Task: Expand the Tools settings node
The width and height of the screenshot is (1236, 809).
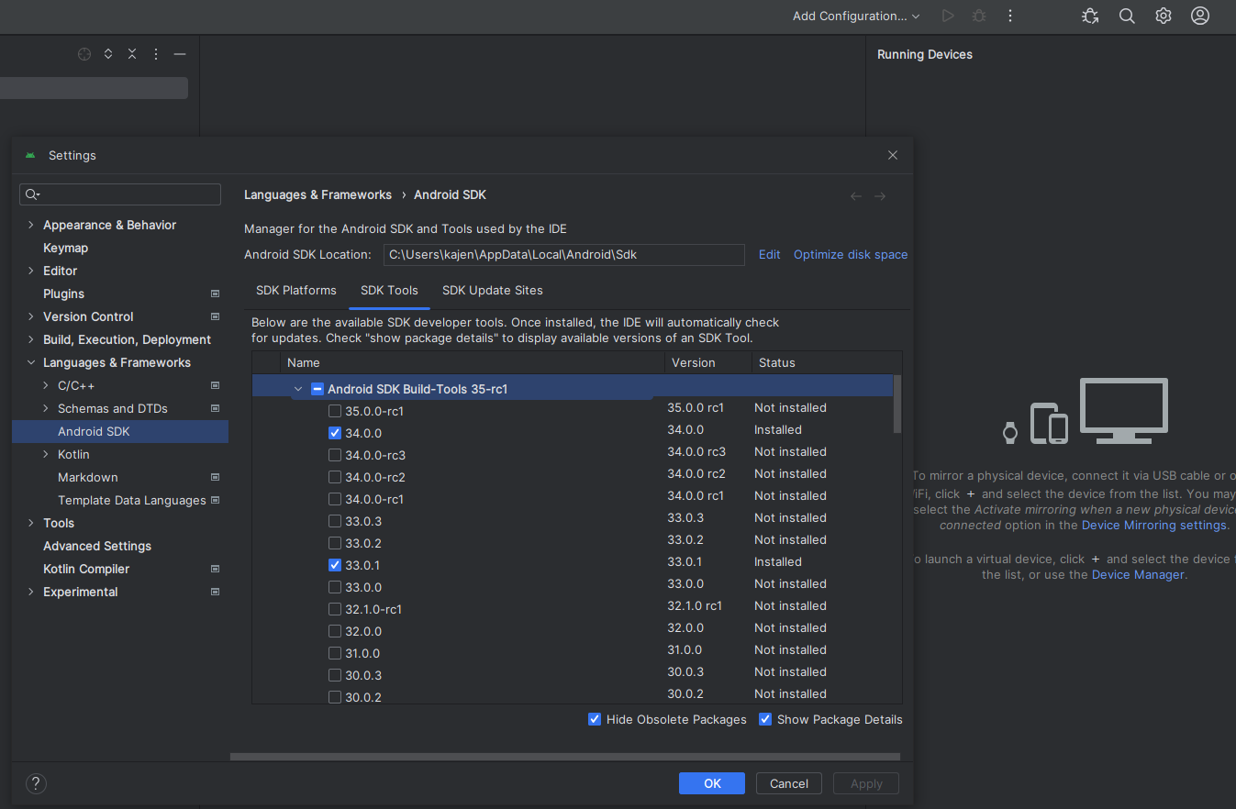Action: point(31,523)
